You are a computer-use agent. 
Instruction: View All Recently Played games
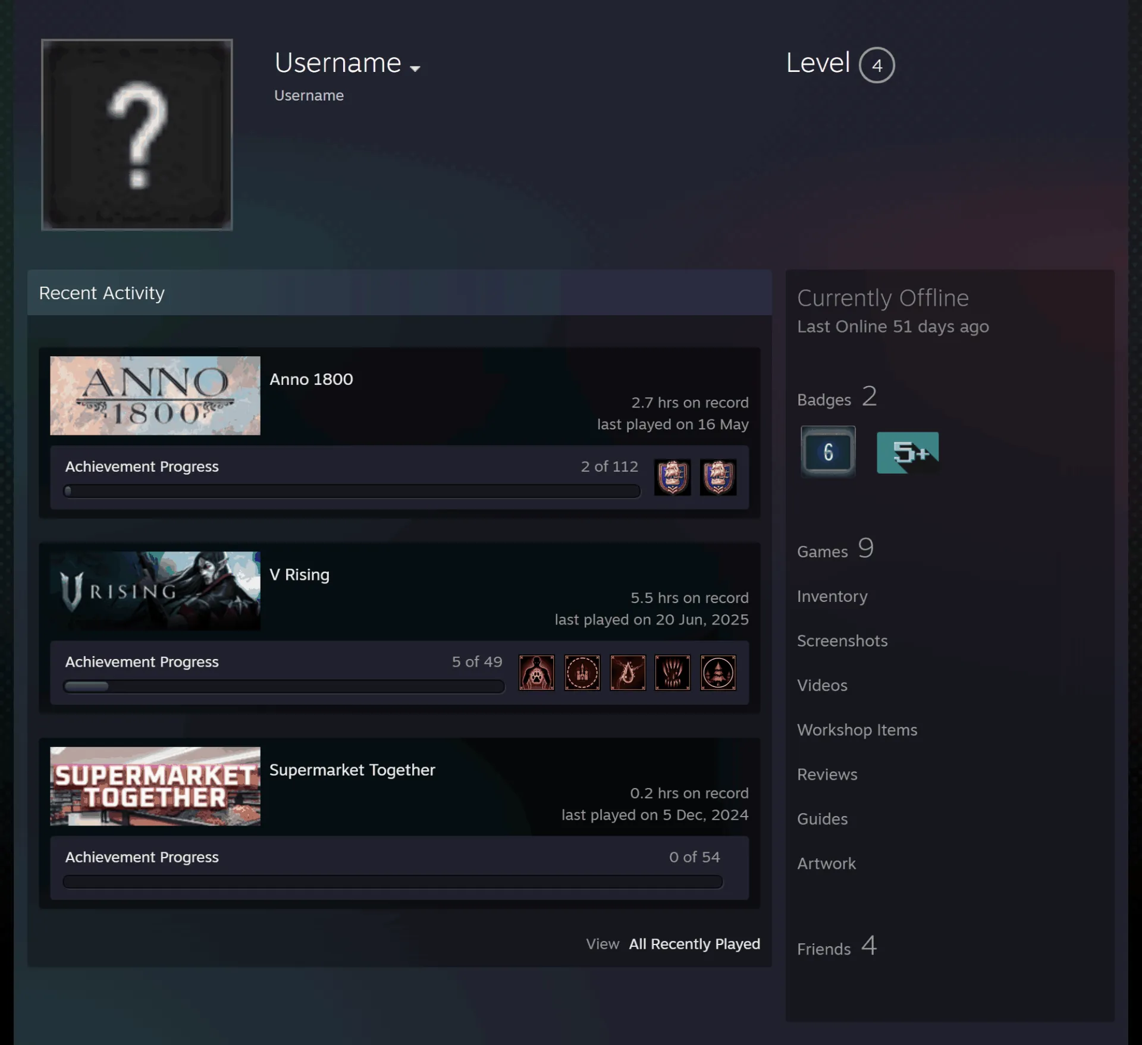point(694,944)
